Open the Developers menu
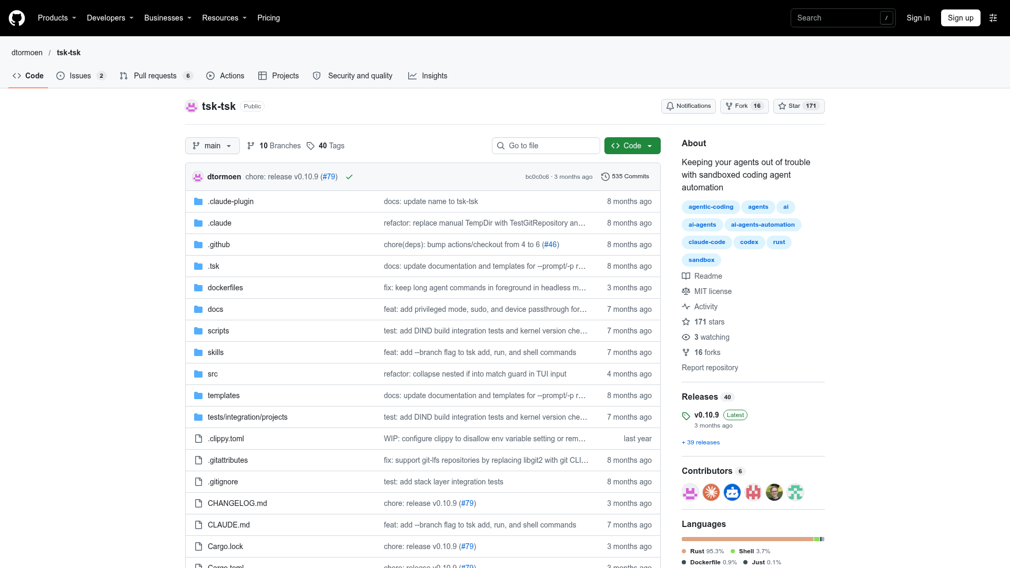Screen dimensions: 1010x568 [x=110, y=18]
